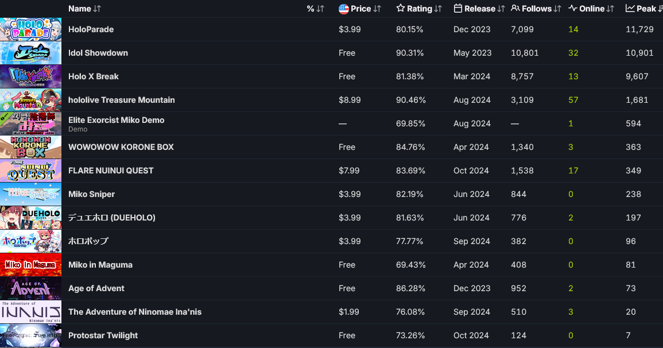The width and height of the screenshot is (663, 348).
Task: Sort table by the Name column arrows
Action: (x=97, y=9)
